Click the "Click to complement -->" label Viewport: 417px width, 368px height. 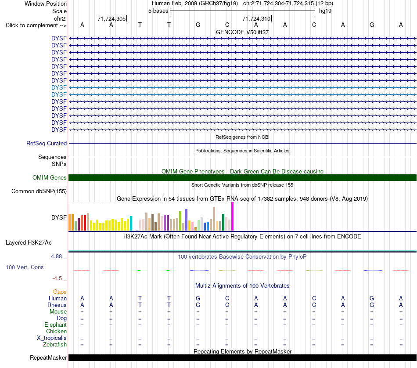[36, 25]
